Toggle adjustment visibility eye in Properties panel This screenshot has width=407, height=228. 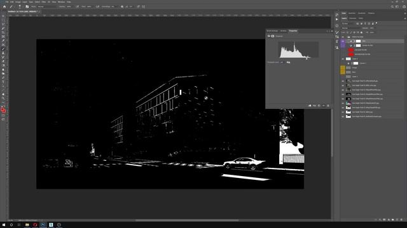tap(324, 106)
